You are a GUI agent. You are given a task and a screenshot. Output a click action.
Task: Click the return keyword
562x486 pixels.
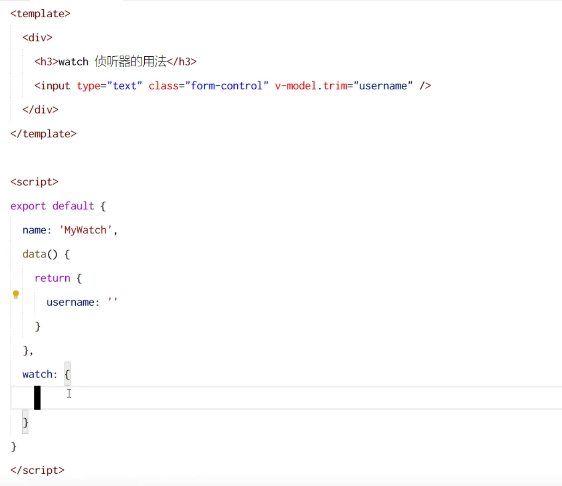(52, 278)
